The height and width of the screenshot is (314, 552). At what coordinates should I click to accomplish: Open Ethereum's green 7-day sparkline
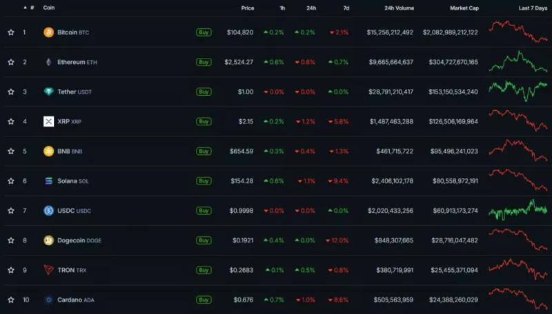tap(518, 61)
